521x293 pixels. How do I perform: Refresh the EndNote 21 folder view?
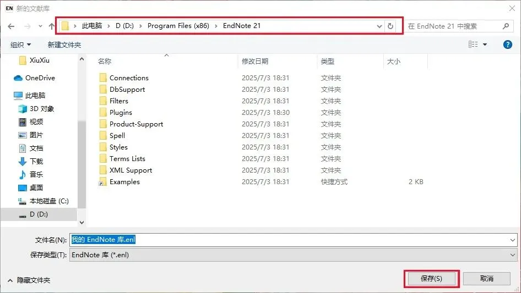click(390, 26)
